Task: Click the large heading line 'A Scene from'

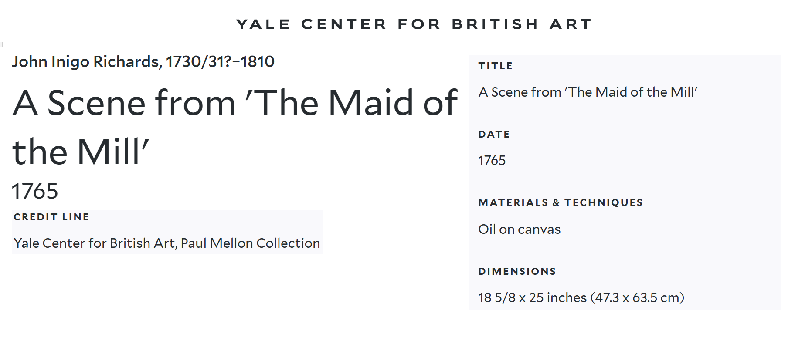Action: [124, 103]
